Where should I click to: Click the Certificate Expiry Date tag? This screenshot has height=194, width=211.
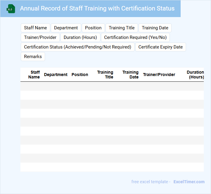(x=161, y=47)
